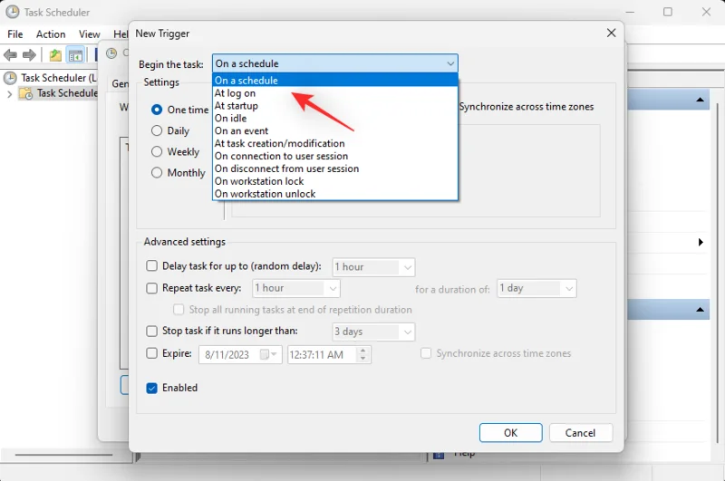Image resolution: width=725 pixels, height=481 pixels.
Task: Enable Delay task for up to checkbox
Action: click(x=151, y=265)
